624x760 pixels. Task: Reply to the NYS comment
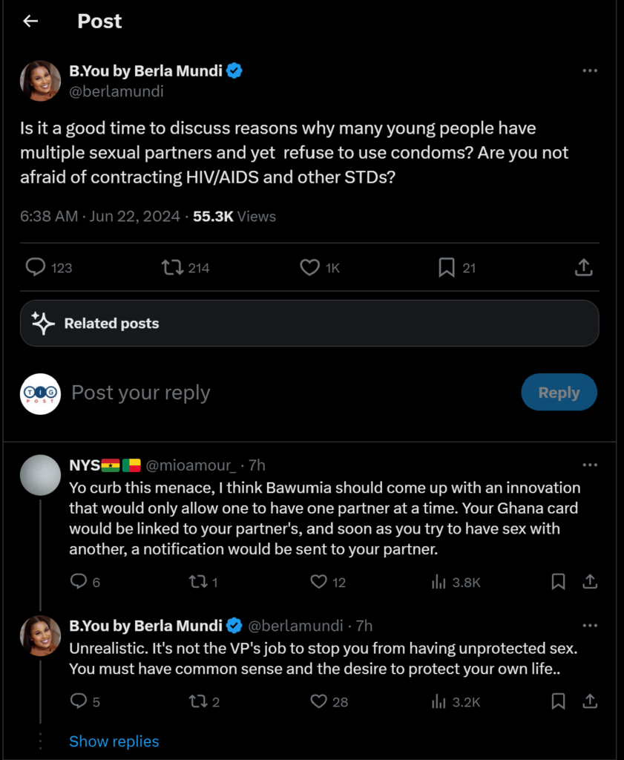click(x=79, y=582)
